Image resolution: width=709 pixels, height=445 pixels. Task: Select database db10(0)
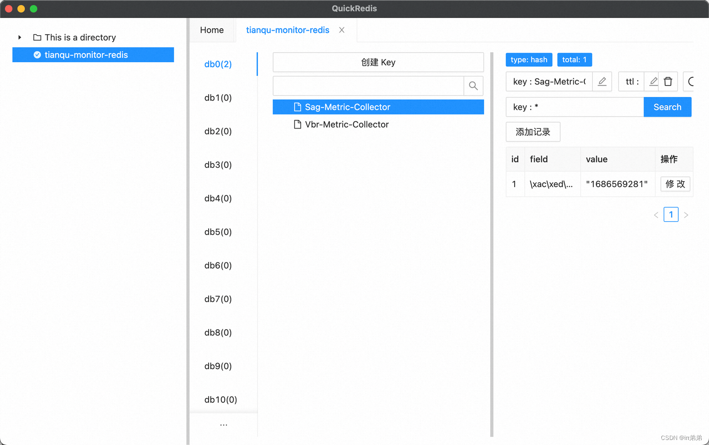pos(221,399)
